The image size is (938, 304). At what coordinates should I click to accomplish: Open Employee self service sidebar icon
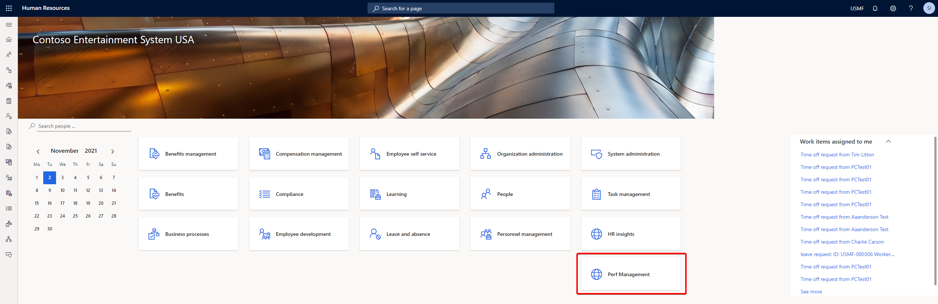tap(9, 70)
